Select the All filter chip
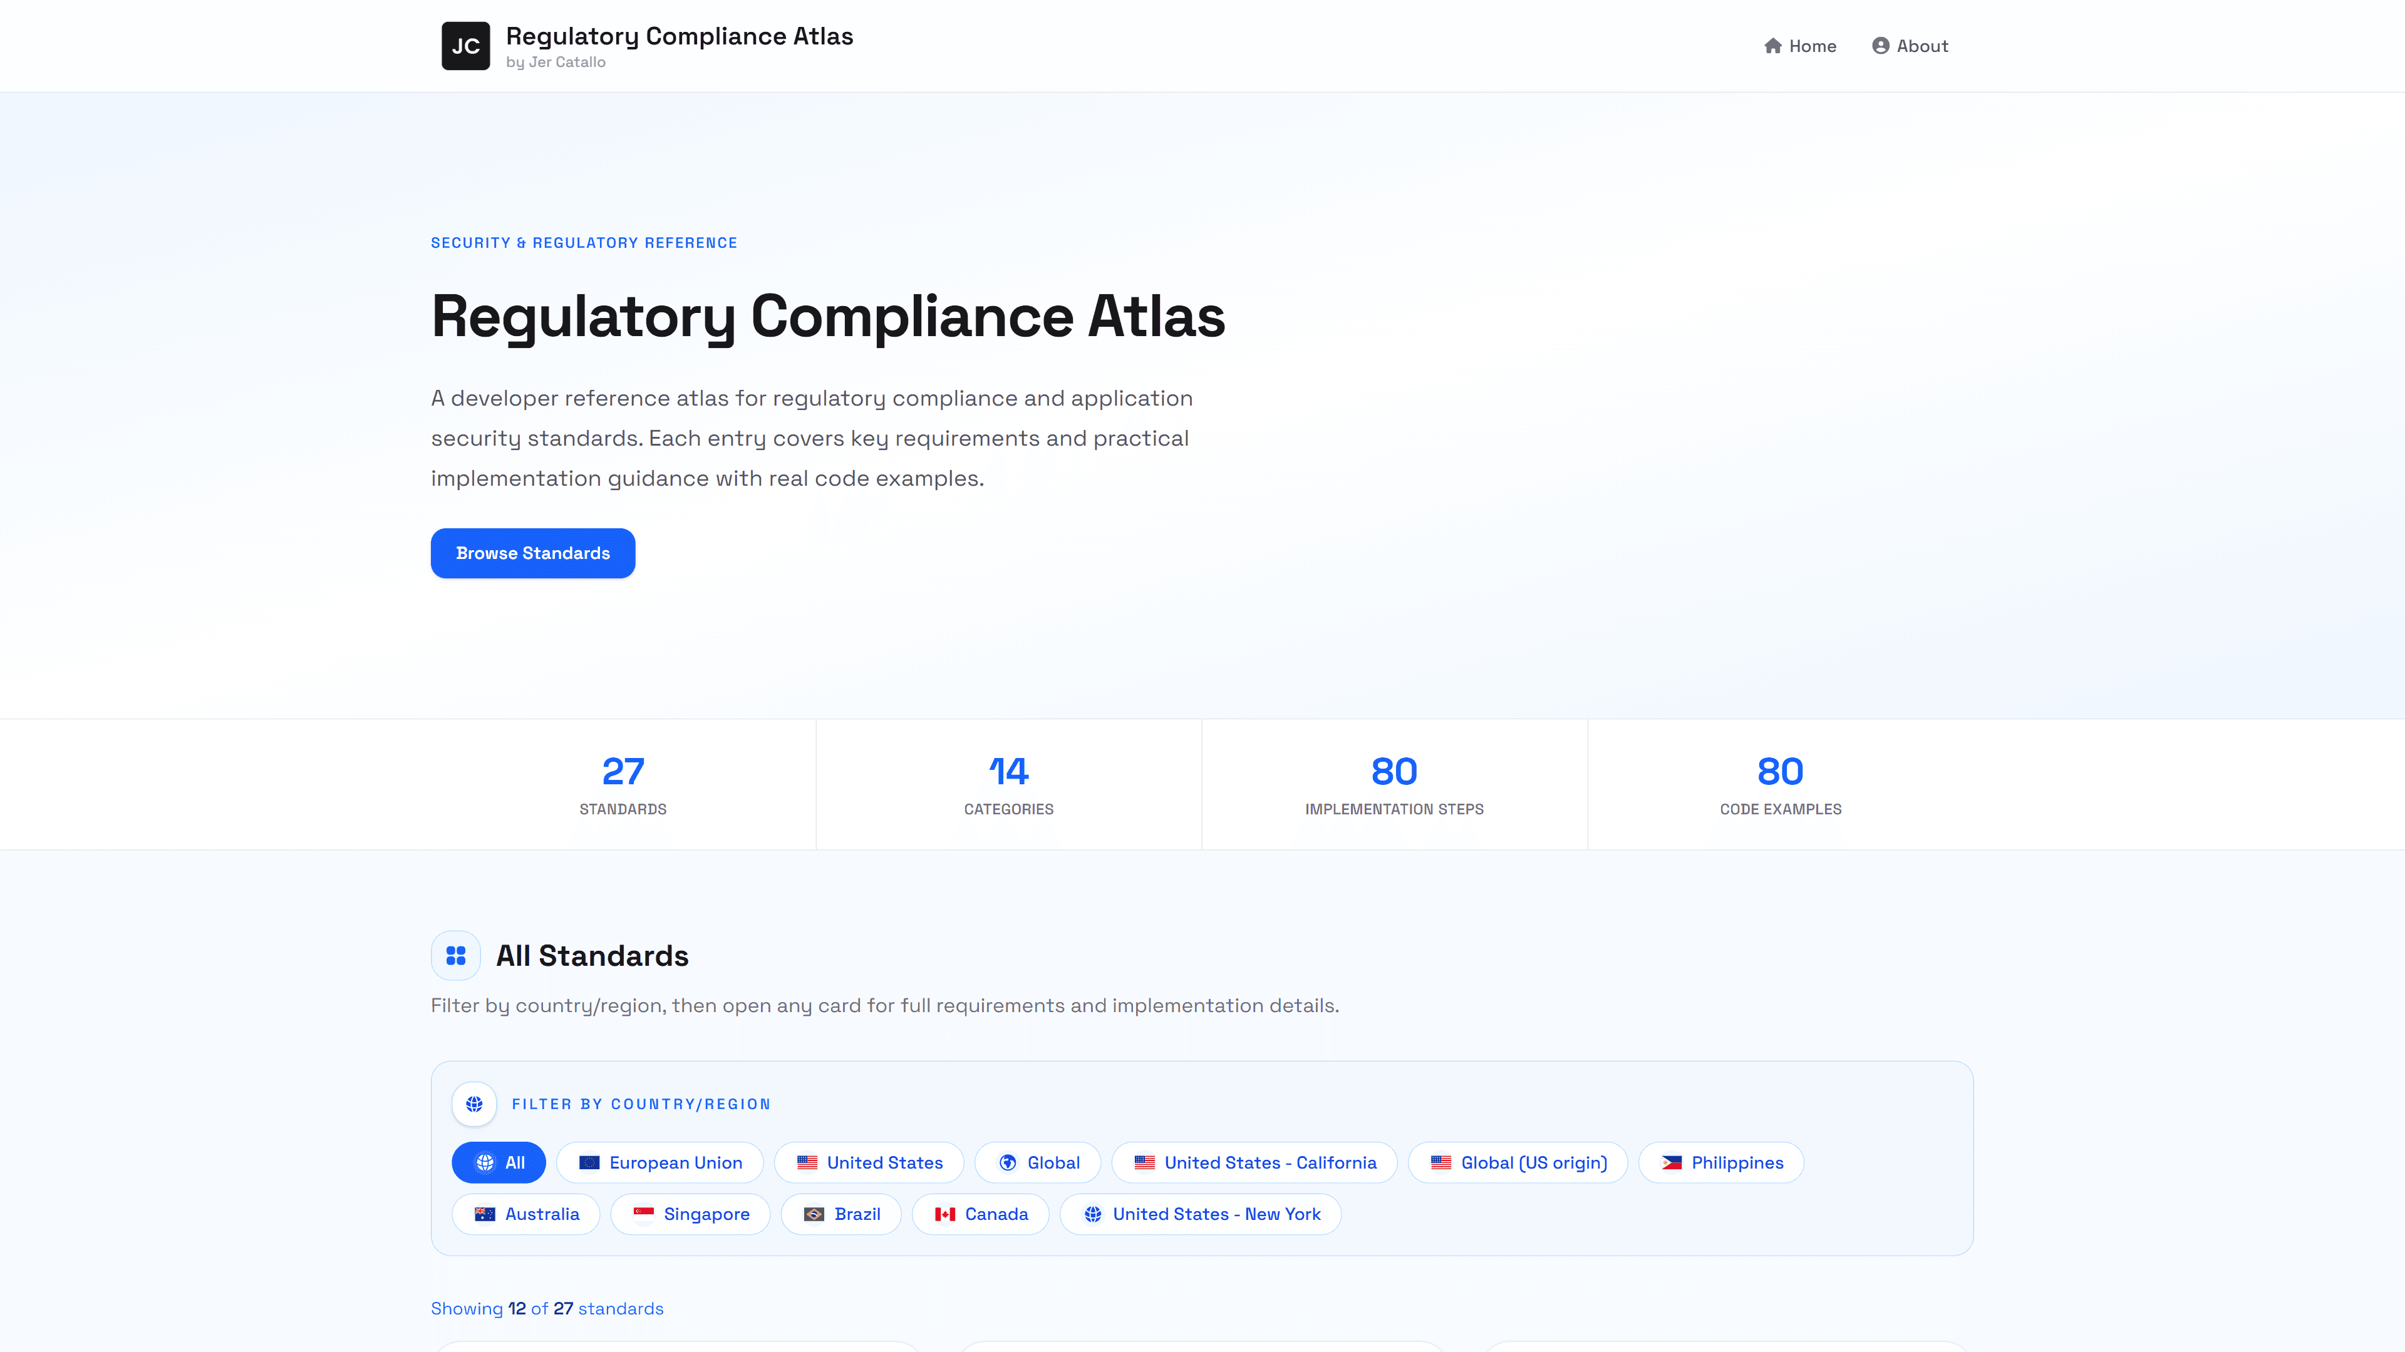 (499, 1162)
